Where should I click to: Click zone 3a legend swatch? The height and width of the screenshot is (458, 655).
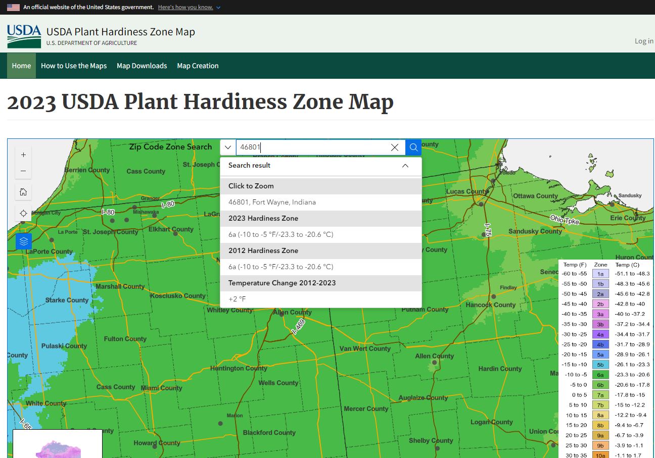[x=600, y=314]
